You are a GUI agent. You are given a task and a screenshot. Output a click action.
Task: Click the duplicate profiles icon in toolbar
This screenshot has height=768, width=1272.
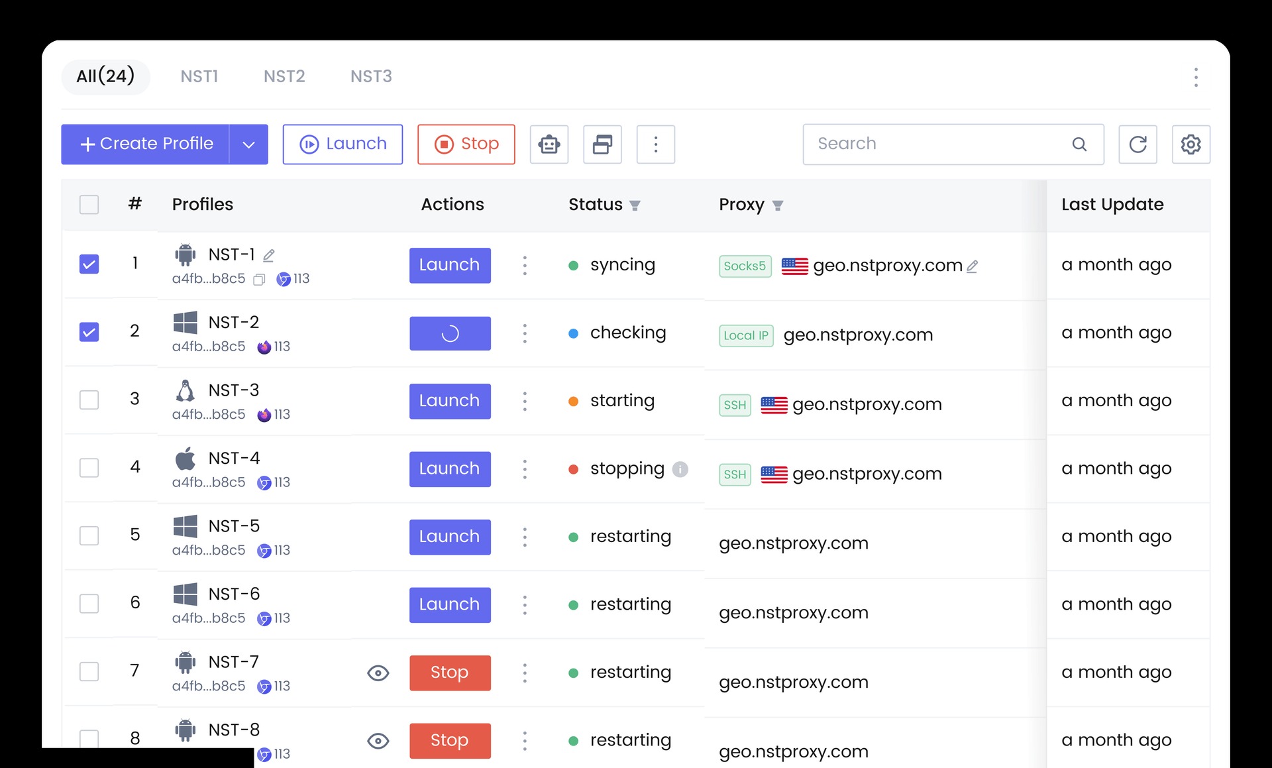(x=602, y=144)
